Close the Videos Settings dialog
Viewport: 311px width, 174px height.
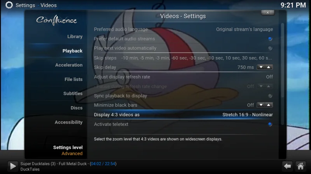pyautogui.click(x=268, y=12)
